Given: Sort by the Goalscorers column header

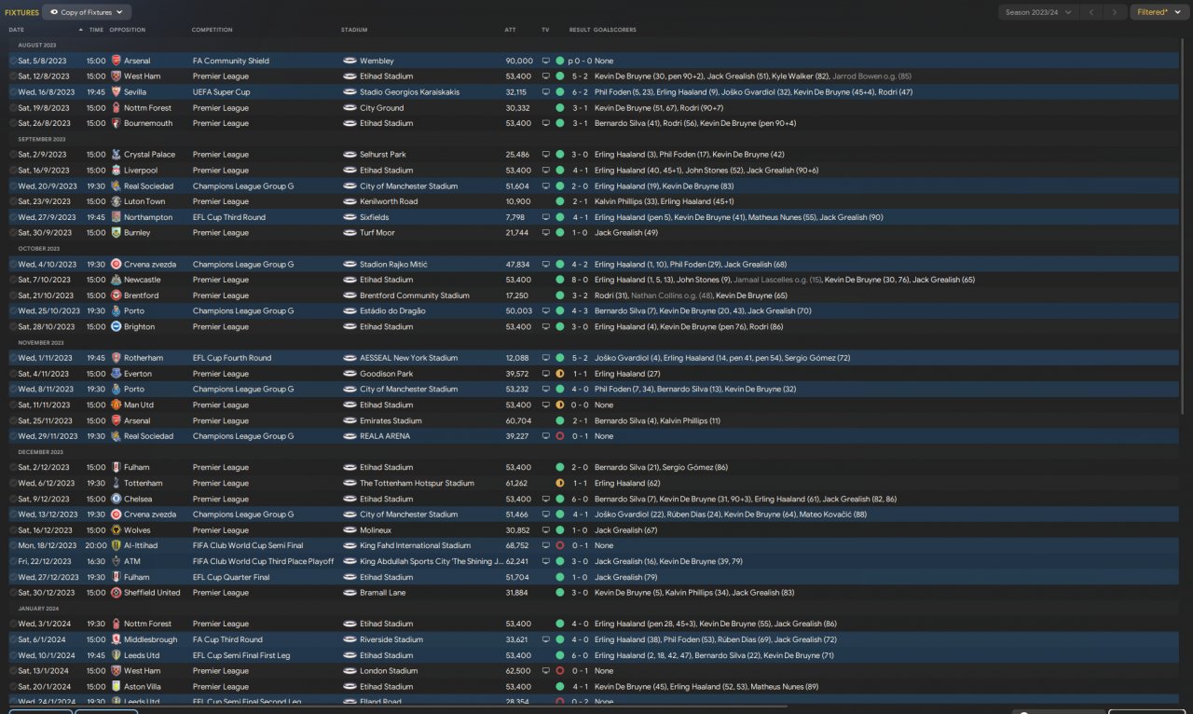Looking at the screenshot, I should (615, 30).
